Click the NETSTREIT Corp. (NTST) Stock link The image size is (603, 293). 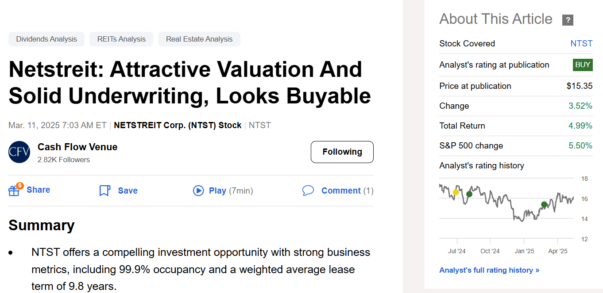coord(178,125)
